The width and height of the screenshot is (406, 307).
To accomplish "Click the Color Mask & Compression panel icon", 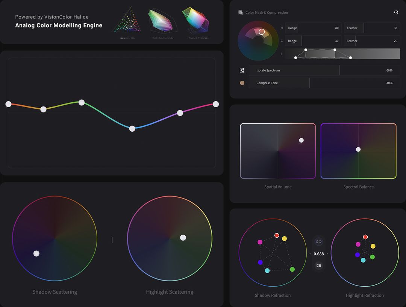I will click(240, 12).
